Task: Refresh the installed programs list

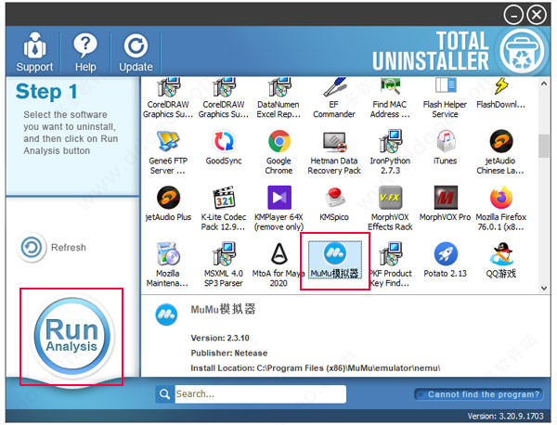Action: (52, 247)
